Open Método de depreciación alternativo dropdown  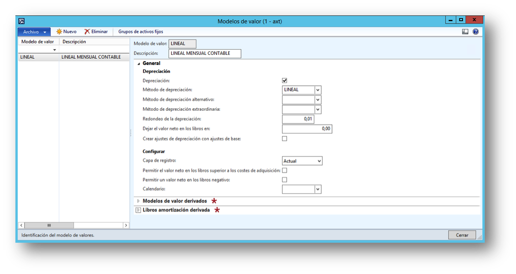tap(318, 100)
